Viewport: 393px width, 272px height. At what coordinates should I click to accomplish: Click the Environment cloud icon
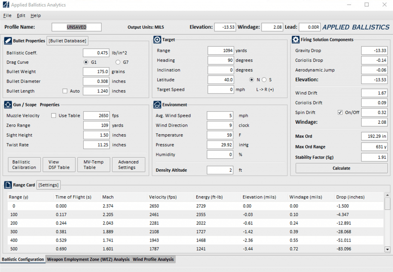pyautogui.click(x=157, y=105)
